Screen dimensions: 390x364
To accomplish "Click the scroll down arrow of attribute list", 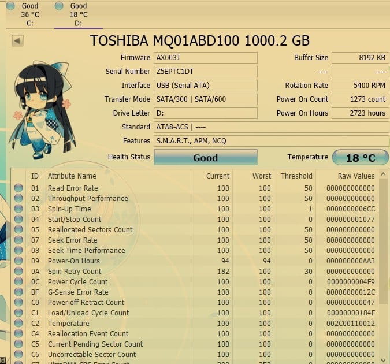I will [383, 360].
